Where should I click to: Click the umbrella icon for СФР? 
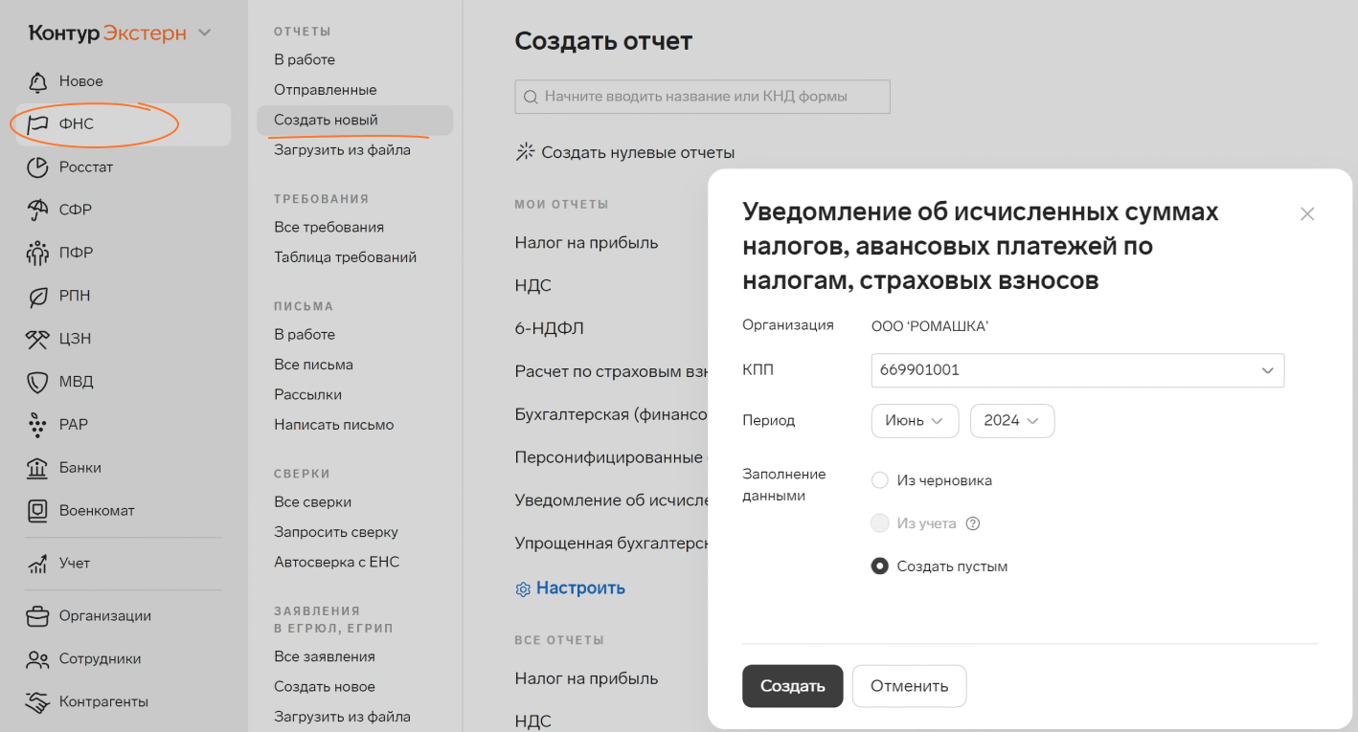pyautogui.click(x=37, y=210)
